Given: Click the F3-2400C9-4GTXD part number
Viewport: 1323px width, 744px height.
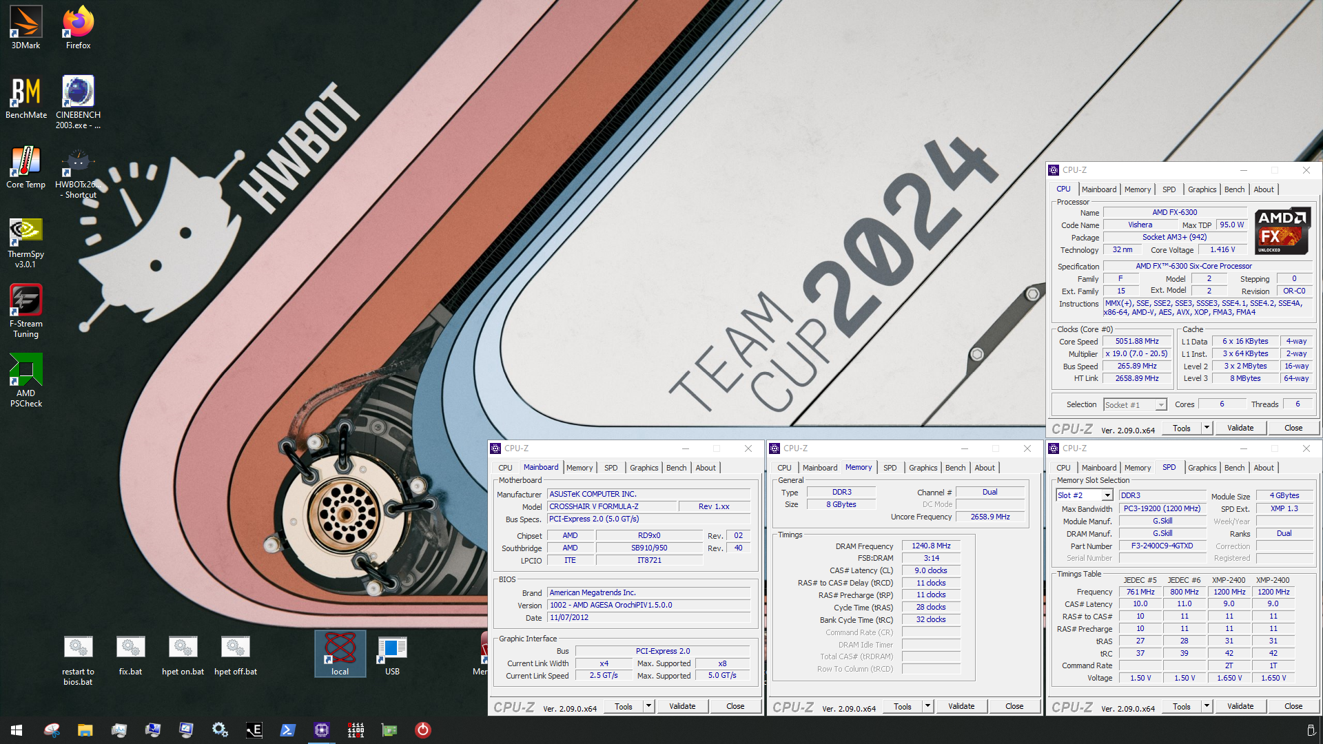Looking at the screenshot, I should (x=1162, y=546).
